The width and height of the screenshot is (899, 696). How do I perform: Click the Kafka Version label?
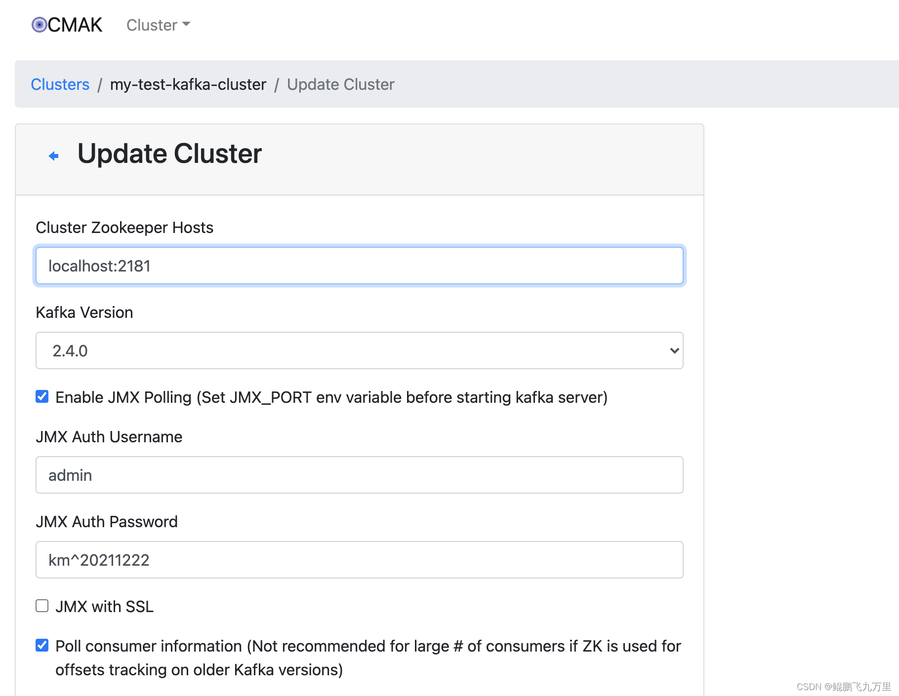(x=84, y=312)
